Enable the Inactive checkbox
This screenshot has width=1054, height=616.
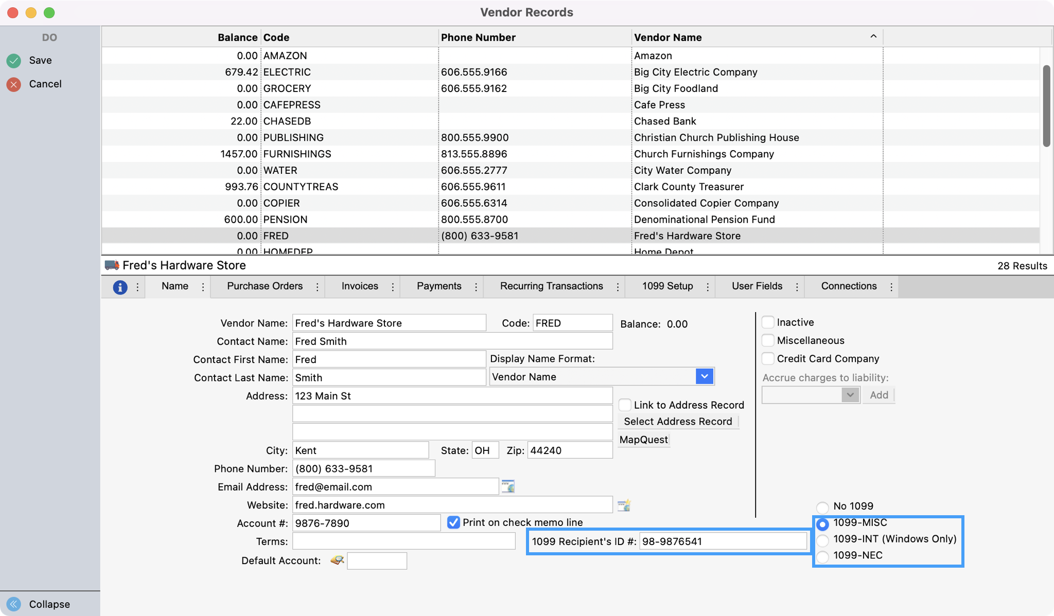(768, 322)
